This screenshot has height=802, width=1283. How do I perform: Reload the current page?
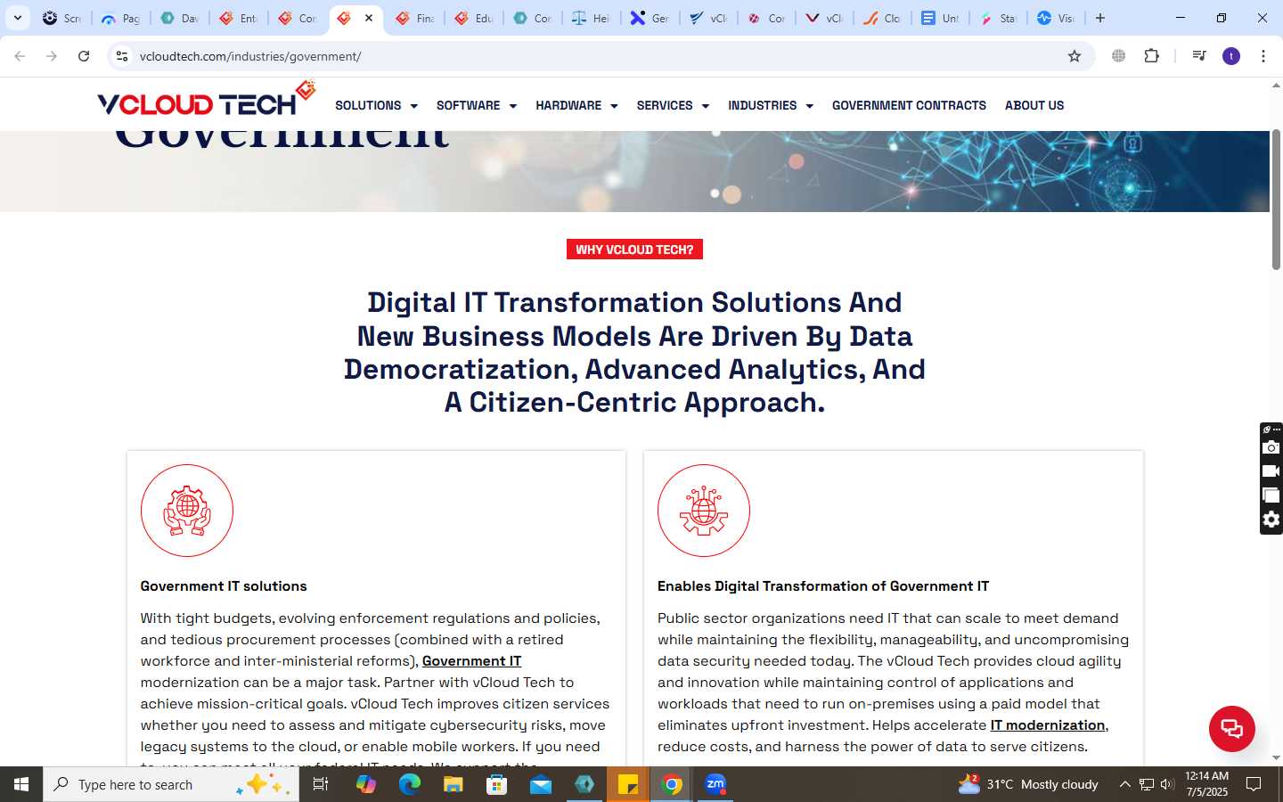point(84,56)
